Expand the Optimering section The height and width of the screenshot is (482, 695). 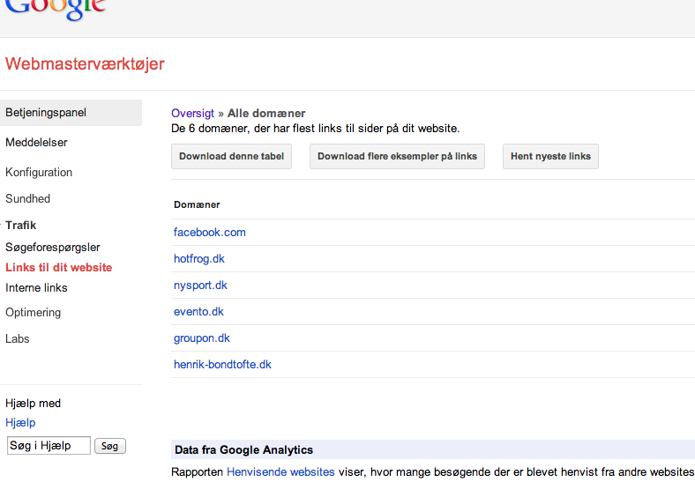[33, 312]
